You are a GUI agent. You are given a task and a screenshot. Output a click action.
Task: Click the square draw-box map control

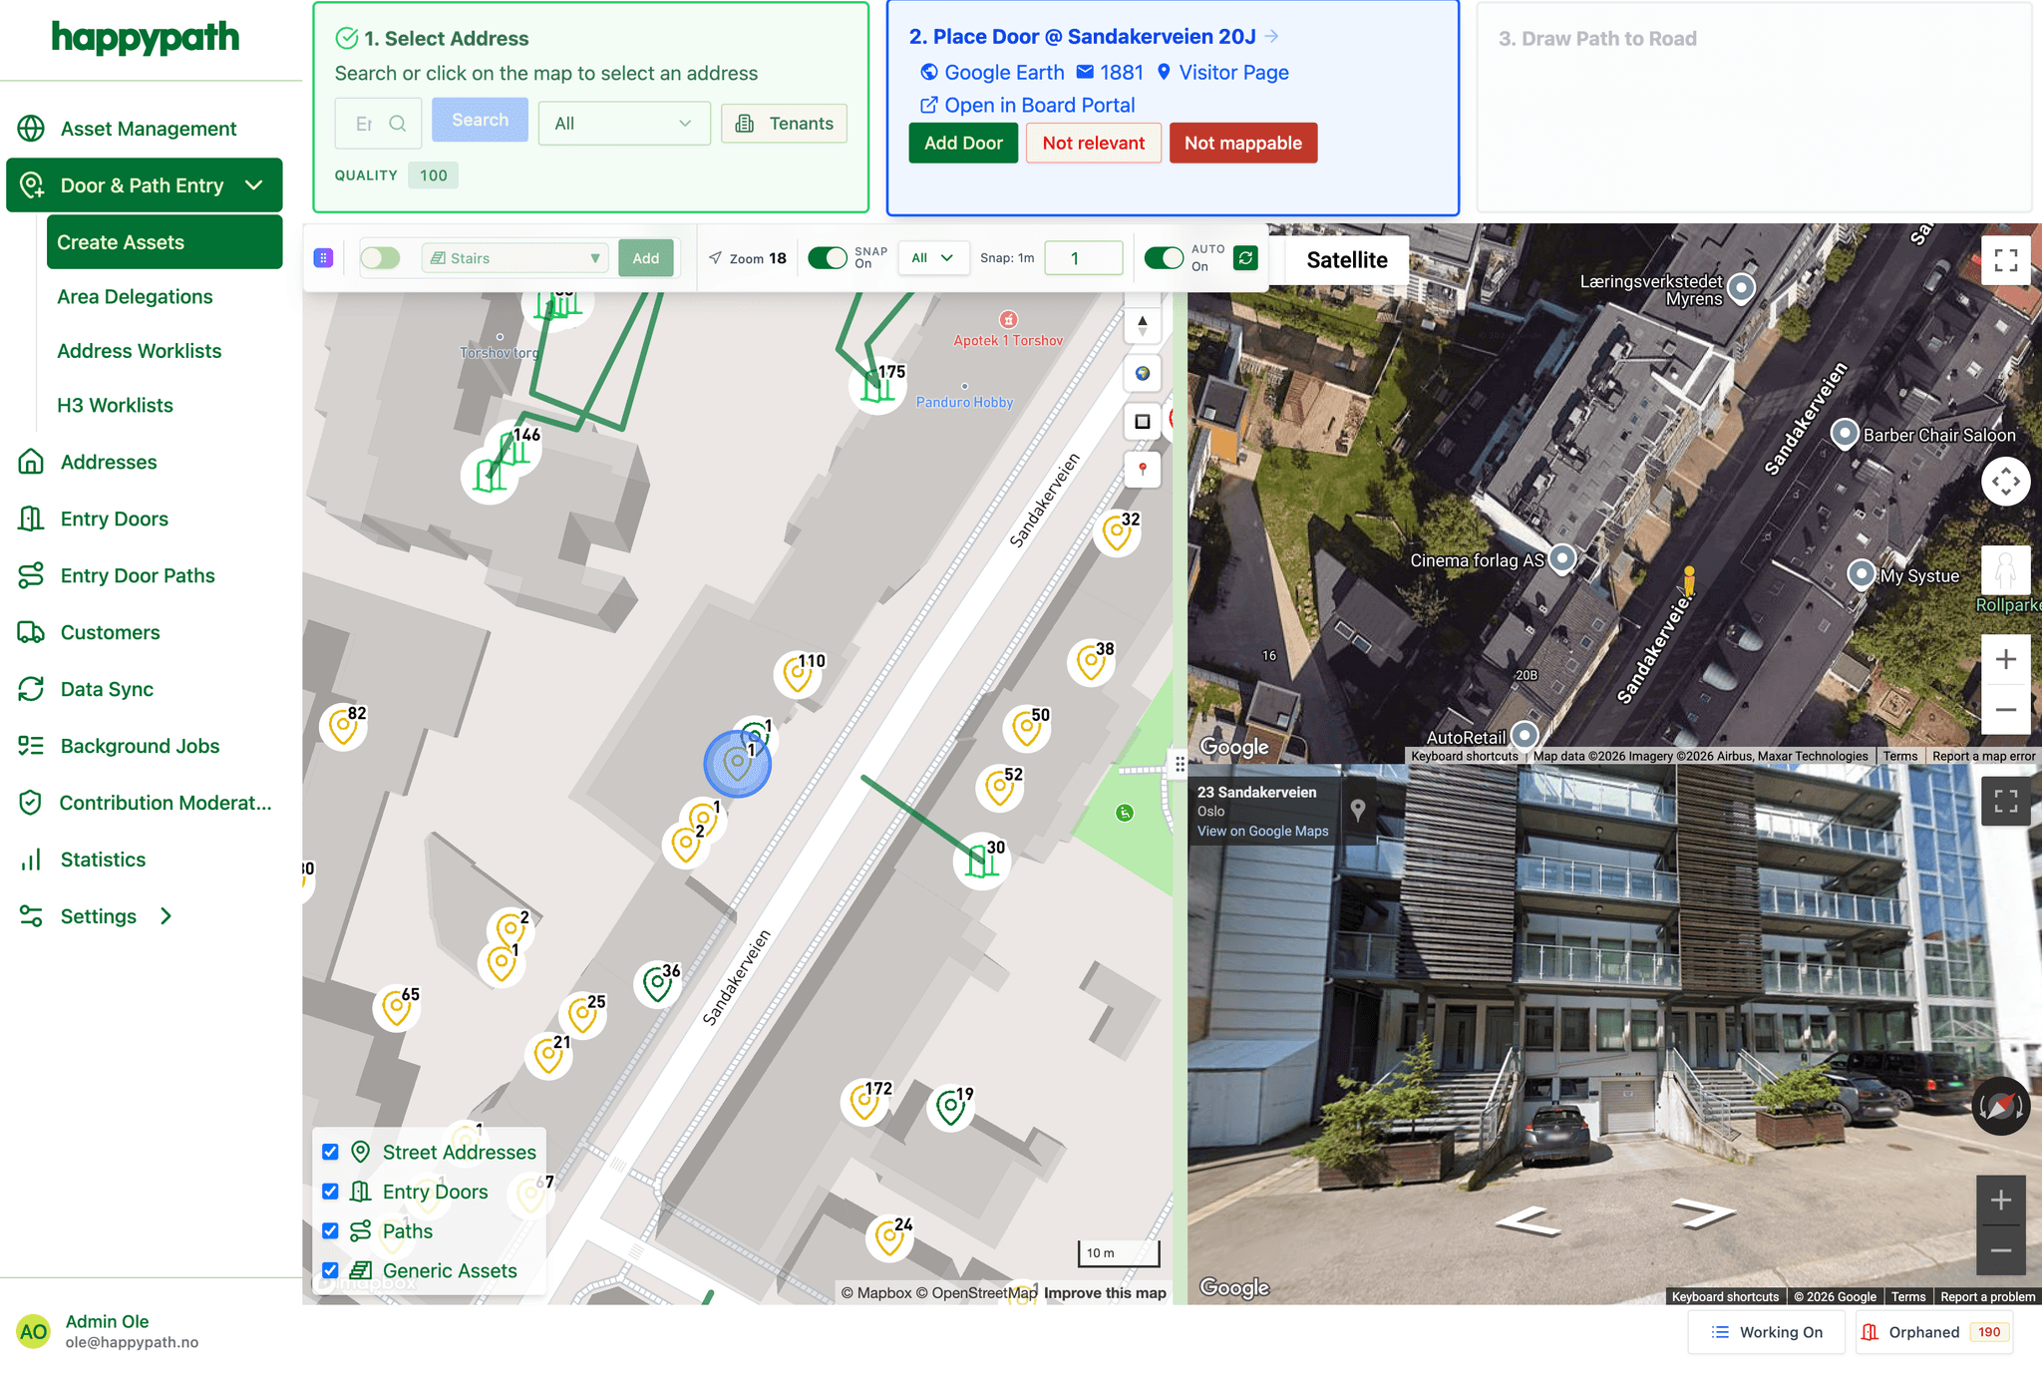[1143, 421]
